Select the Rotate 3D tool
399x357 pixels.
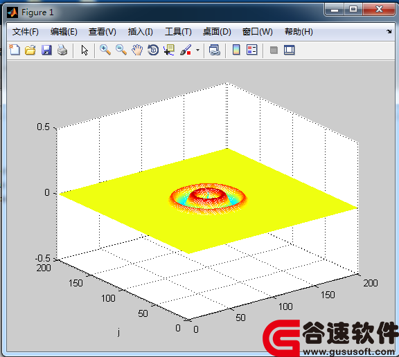(x=153, y=50)
